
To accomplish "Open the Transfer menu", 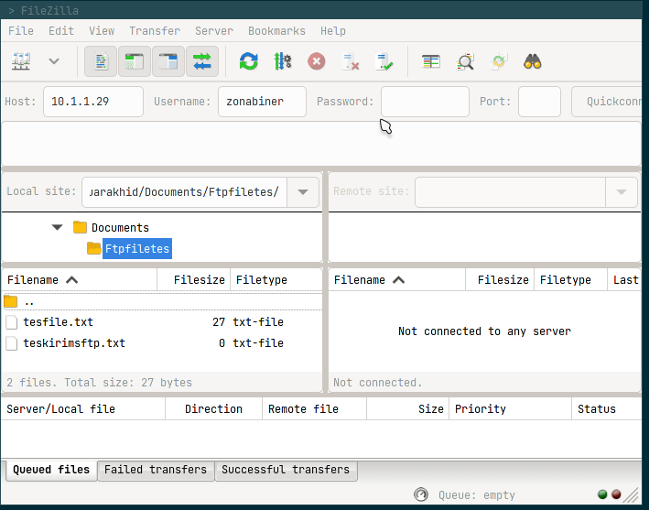I will click(155, 31).
